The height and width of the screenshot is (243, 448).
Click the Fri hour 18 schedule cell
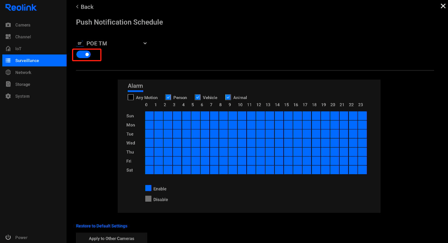click(x=316, y=161)
